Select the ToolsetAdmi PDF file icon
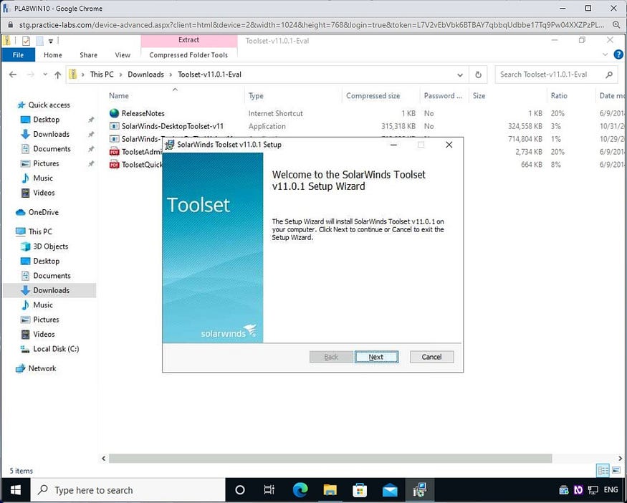Viewport: 627px width, 503px height. pos(115,152)
